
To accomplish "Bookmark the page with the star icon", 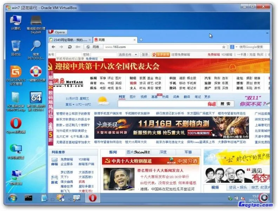I will pos(224,47).
